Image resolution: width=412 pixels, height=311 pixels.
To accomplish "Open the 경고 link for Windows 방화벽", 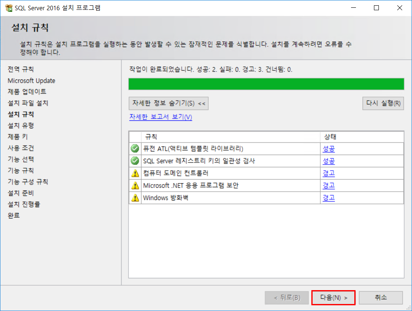I will 329,198.
